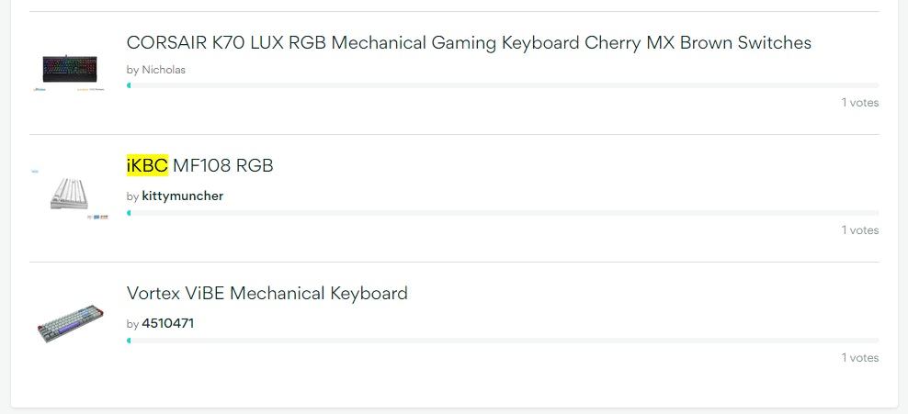Image resolution: width=908 pixels, height=414 pixels.
Task: Click teal fill on CORSAIR vote bar
Action: (129, 85)
